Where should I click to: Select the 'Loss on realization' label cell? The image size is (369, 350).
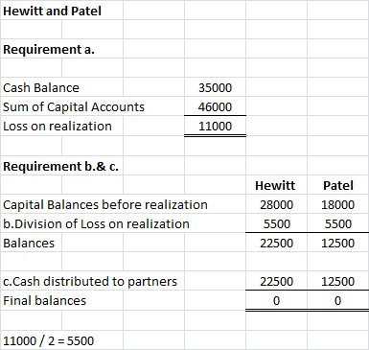coord(58,127)
